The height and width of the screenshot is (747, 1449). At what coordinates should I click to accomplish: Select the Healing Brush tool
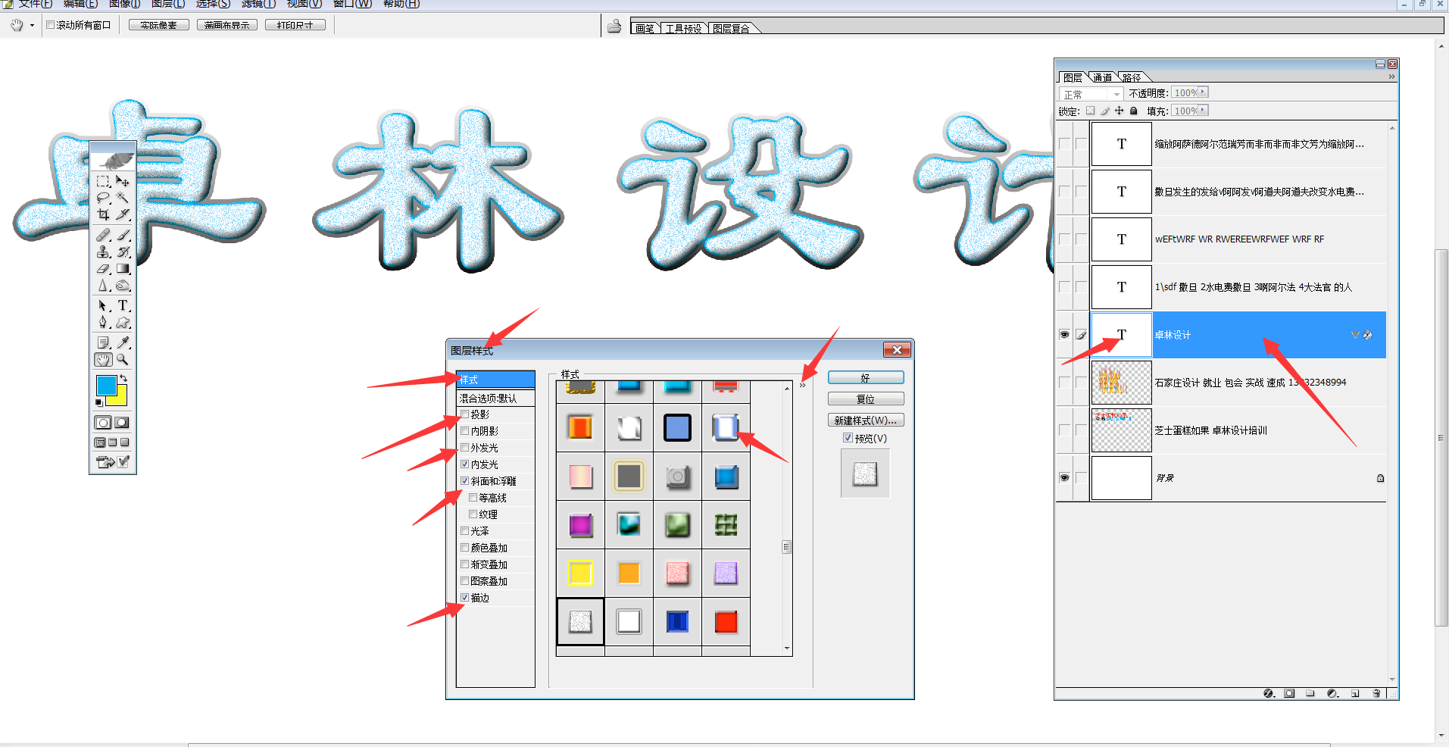pos(104,236)
